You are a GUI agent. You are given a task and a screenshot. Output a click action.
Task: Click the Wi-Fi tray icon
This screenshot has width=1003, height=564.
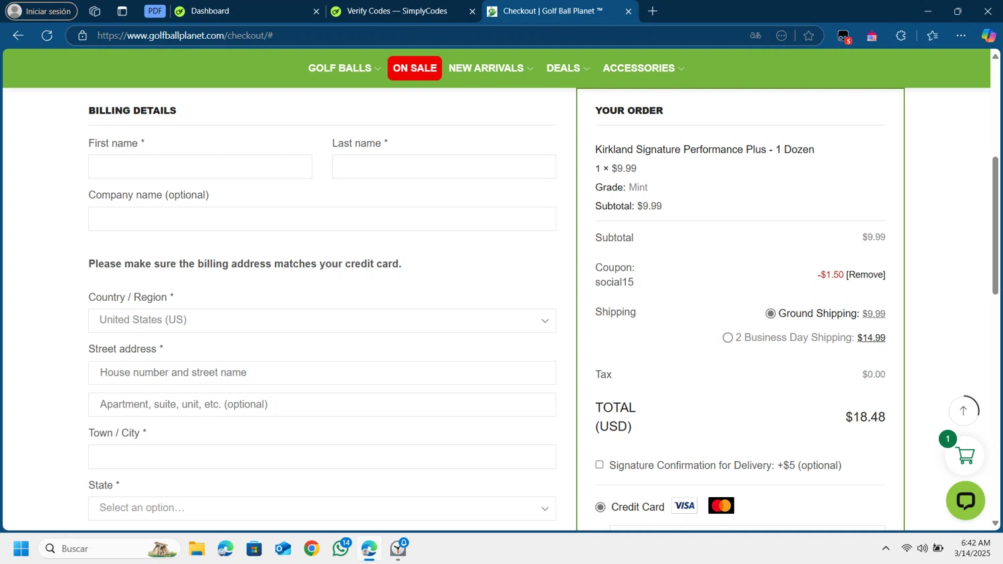(x=907, y=548)
